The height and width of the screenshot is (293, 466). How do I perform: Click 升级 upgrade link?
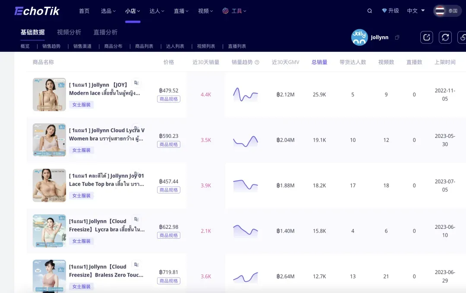[394, 11]
